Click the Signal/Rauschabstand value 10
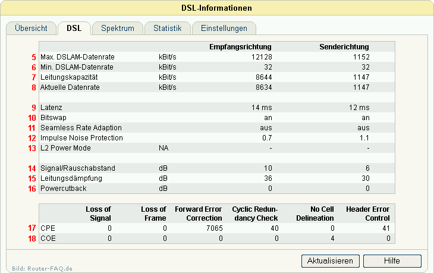The width and height of the screenshot is (434, 273). pos(268,168)
